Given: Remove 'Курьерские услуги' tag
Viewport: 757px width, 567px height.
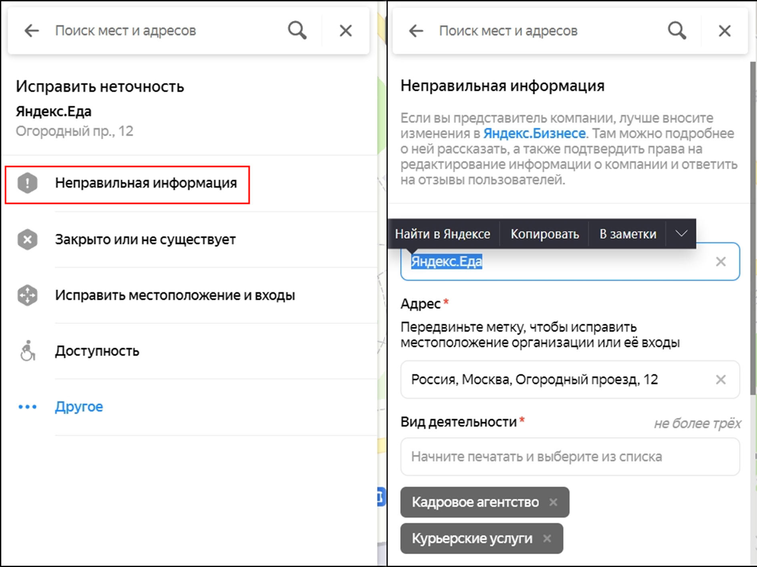Looking at the screenshot, I should [547, 538].
